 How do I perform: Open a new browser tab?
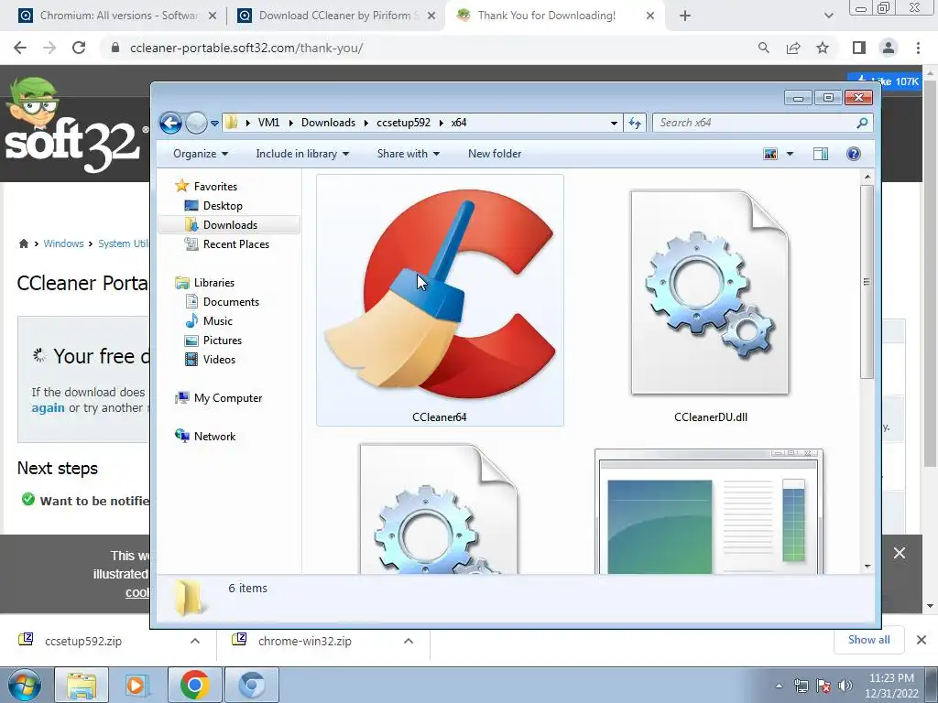pyautogui.click(x=685, y=16)
